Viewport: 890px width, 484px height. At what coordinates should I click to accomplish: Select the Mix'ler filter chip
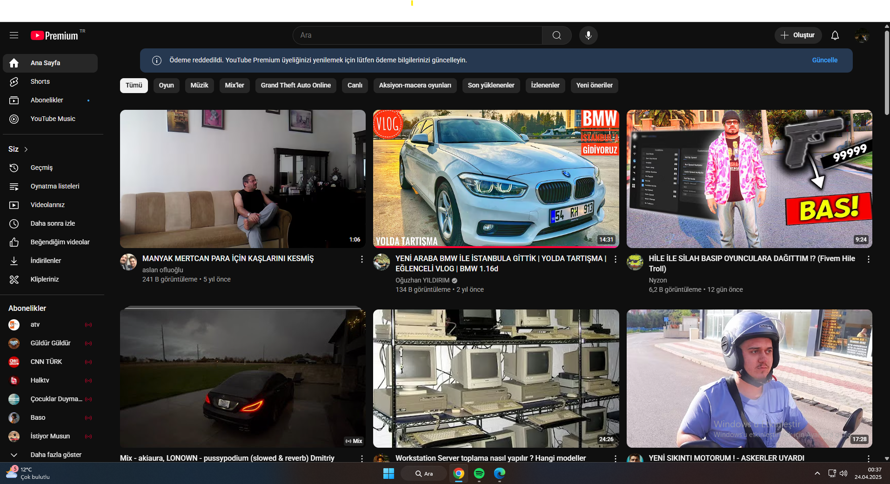click(234, 85)
